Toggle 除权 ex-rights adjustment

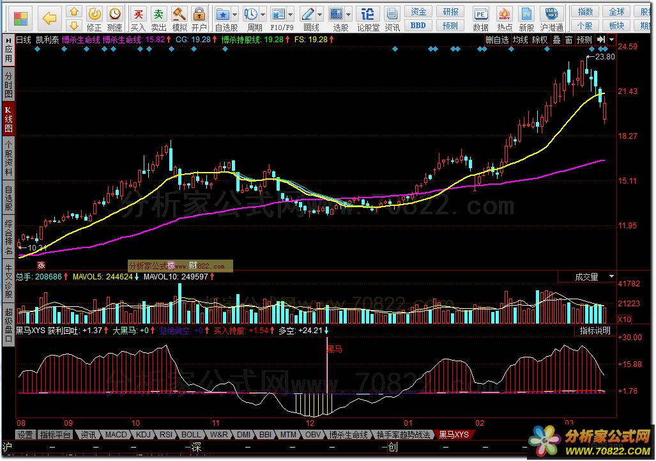click(540, 40)
